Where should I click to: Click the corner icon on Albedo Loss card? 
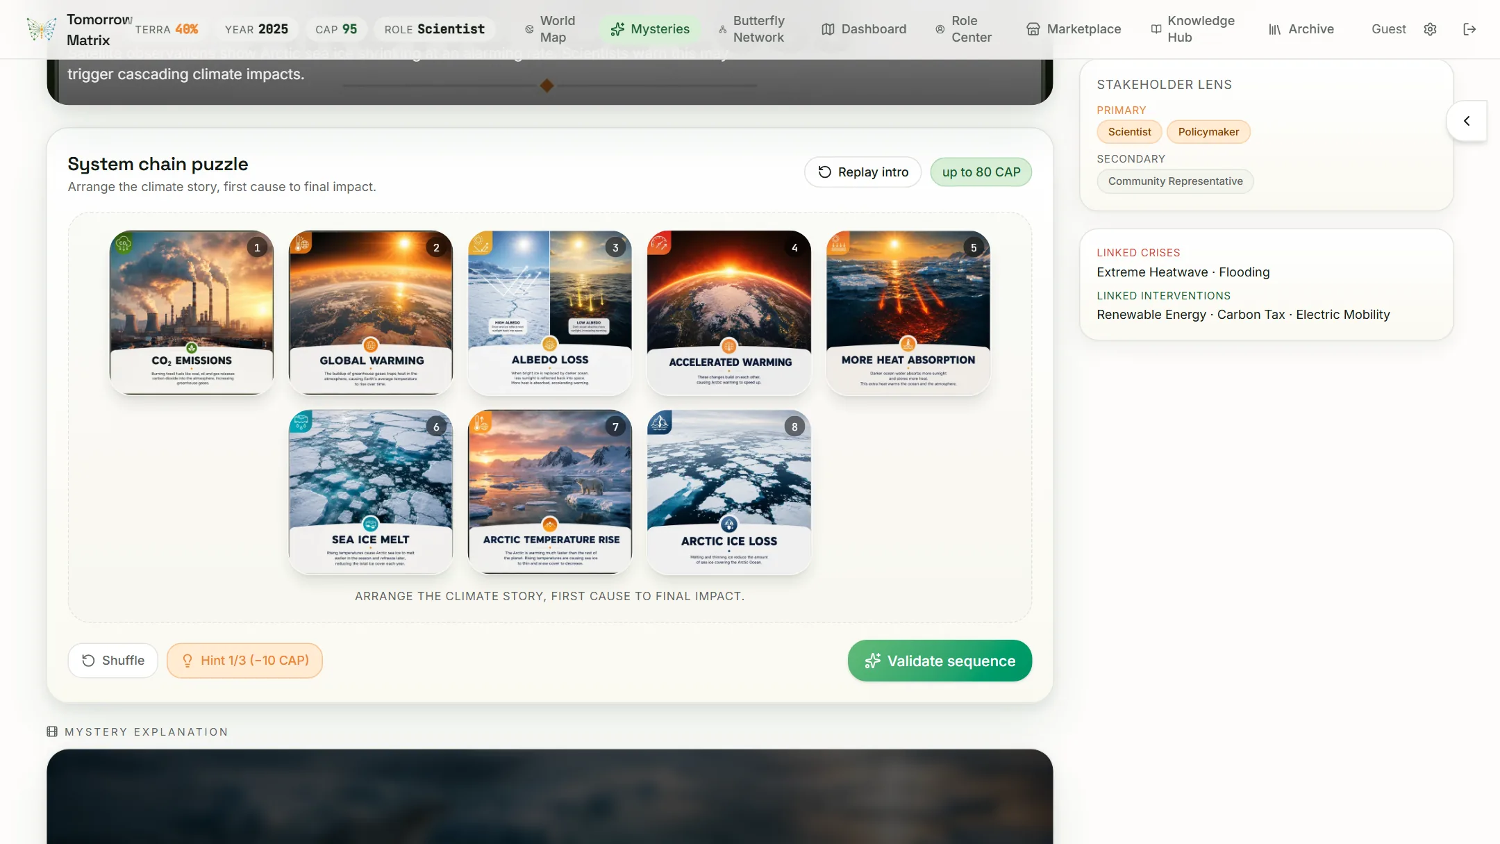click(x=481, y=243)
